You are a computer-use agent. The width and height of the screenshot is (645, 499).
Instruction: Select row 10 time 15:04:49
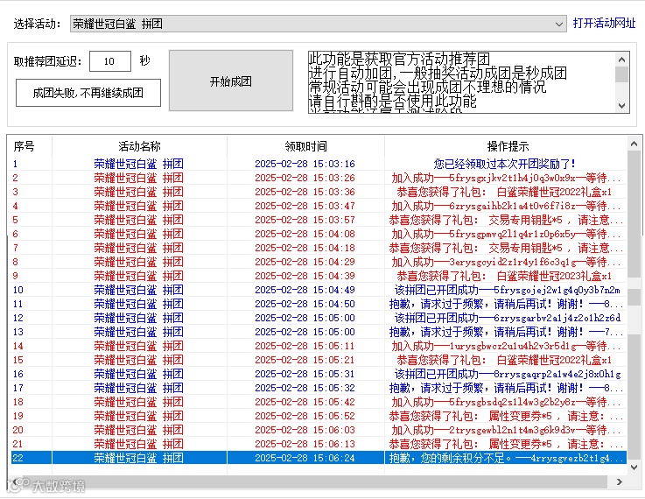point(305,290)
